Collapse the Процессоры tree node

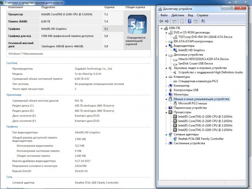(166, 112)
